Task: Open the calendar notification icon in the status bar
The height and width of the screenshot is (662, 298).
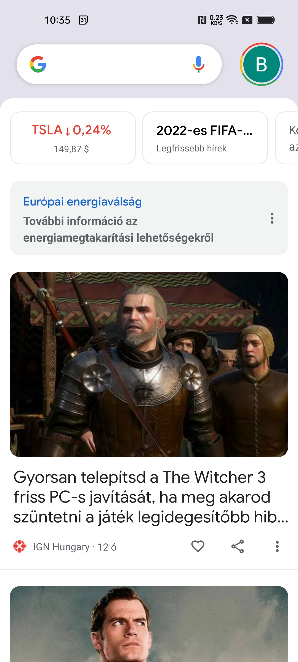Action: [83, 20]
